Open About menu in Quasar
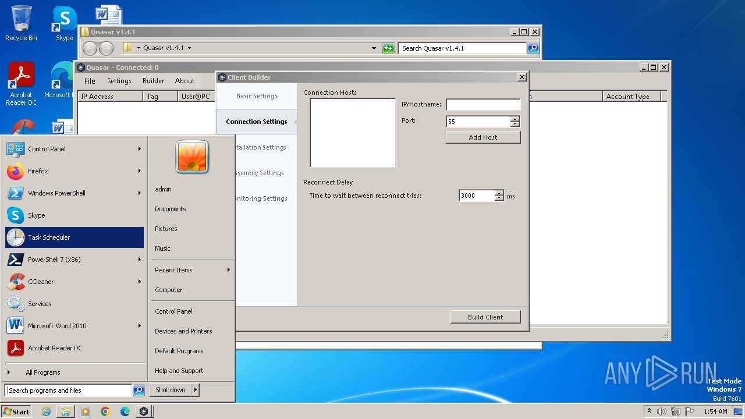Image resolution: width=745 pixels, height=419 pixels. click(185, 81)
